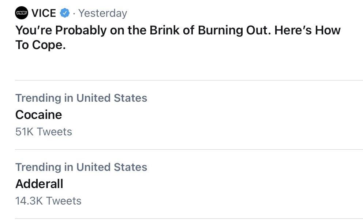Click "United States" in the Adderall trend label
363x221 pixels.
tap(112, 167)
